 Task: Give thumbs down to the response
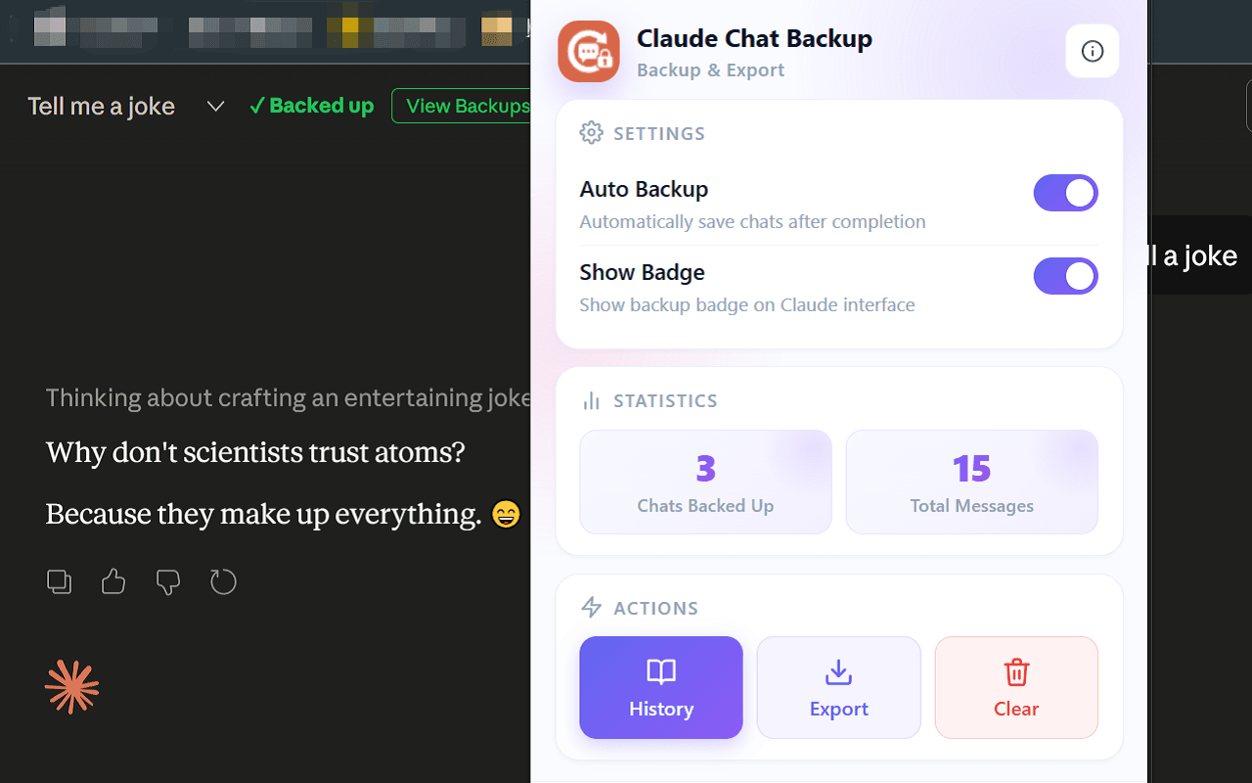tap(168, 582)
